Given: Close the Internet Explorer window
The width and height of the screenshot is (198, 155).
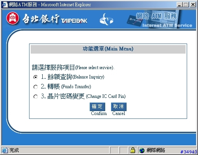Looking at the screenshot, I should tap(193, 5).
